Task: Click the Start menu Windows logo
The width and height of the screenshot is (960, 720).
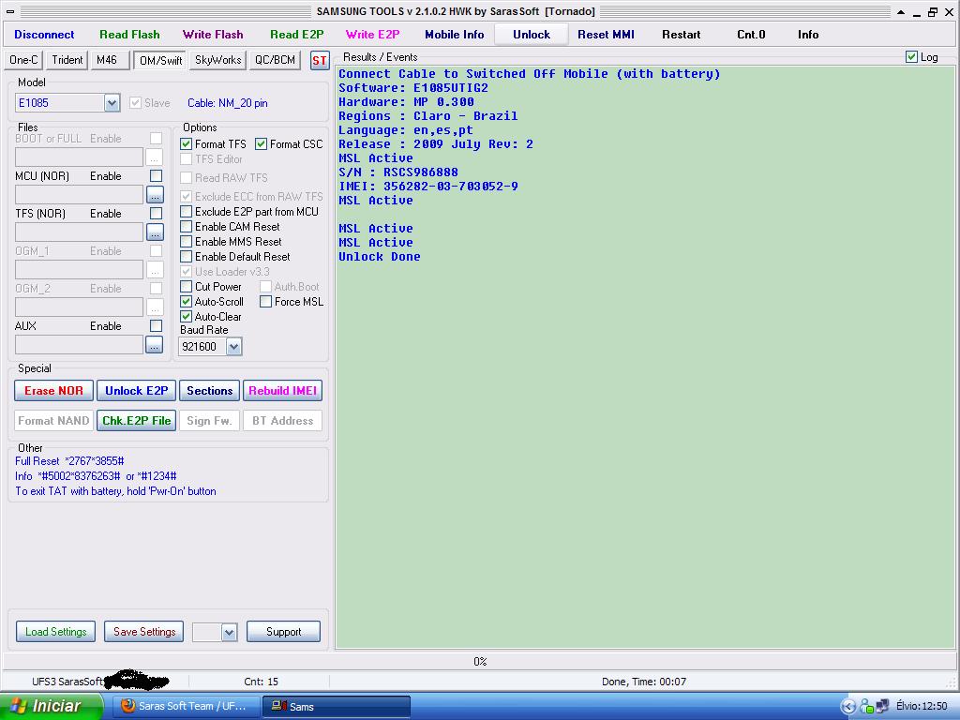Action: click(18, 706)
